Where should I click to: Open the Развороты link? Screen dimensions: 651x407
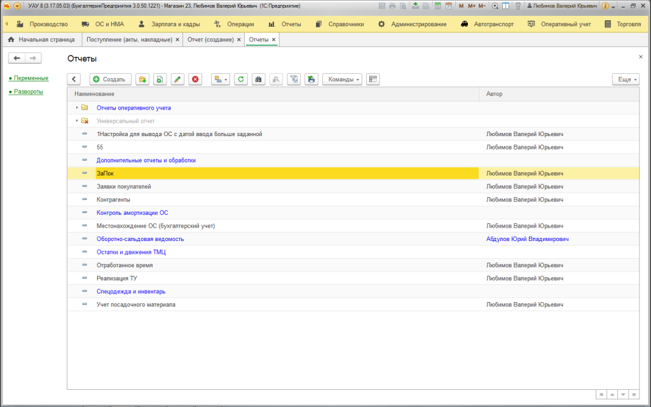pyautogui.click(x=29, y=92)
